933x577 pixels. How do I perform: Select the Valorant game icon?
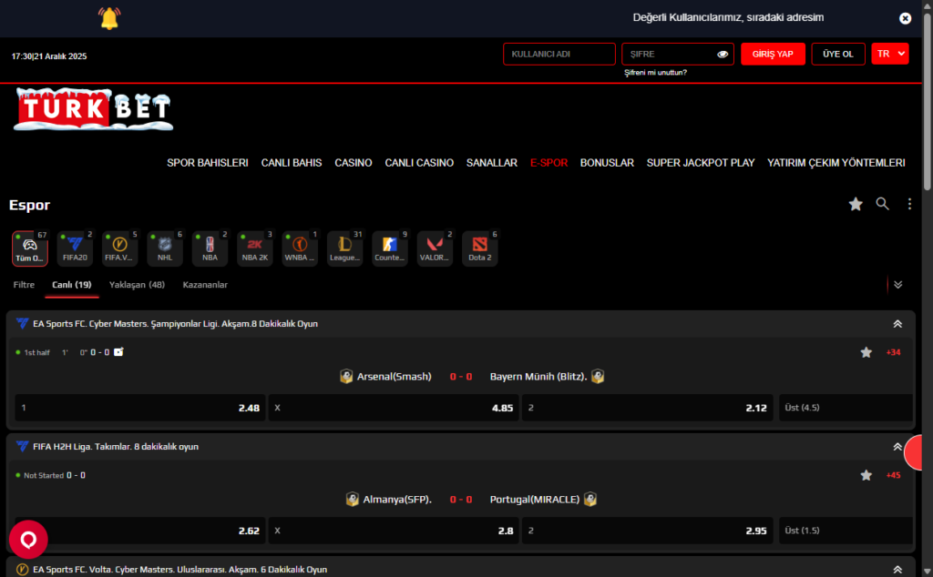[435, 248]
